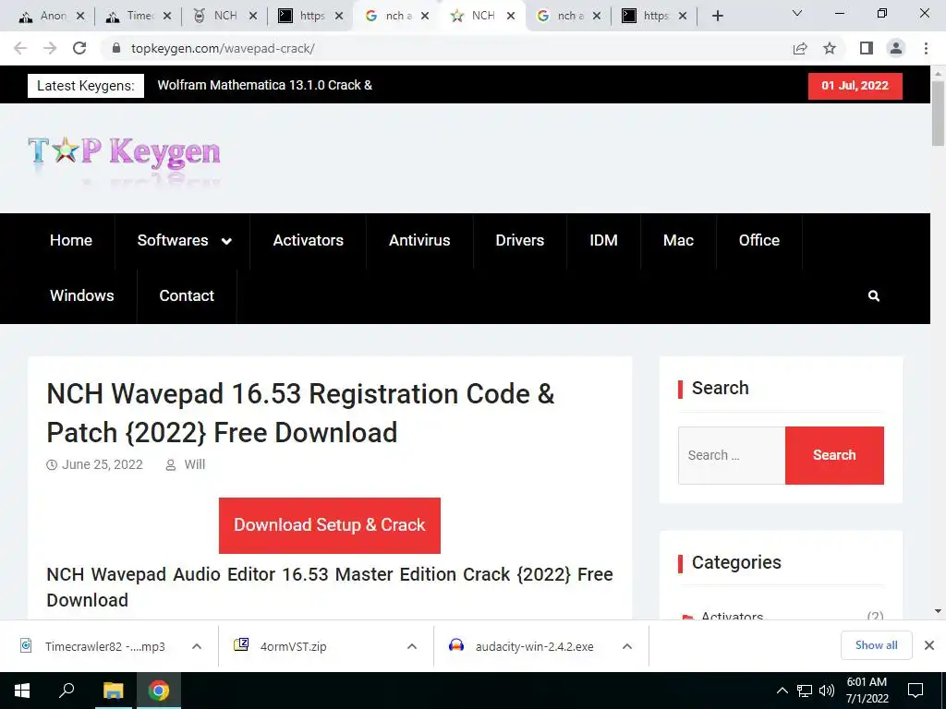Open options for 4ormVST.zip download
This screenshot has height=709, width=946.
click(x=412, y=646)
